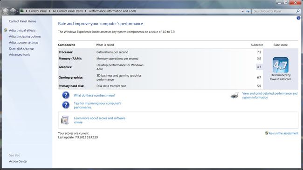Image resolution: width=303 pixels, height=170 pixels.
Task: Click the search magnifier icon
Action: click(x=298, y=11)
